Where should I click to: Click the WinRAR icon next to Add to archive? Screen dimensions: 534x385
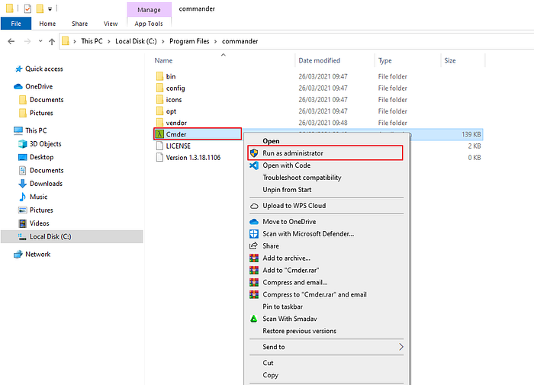tap(254, 258)
